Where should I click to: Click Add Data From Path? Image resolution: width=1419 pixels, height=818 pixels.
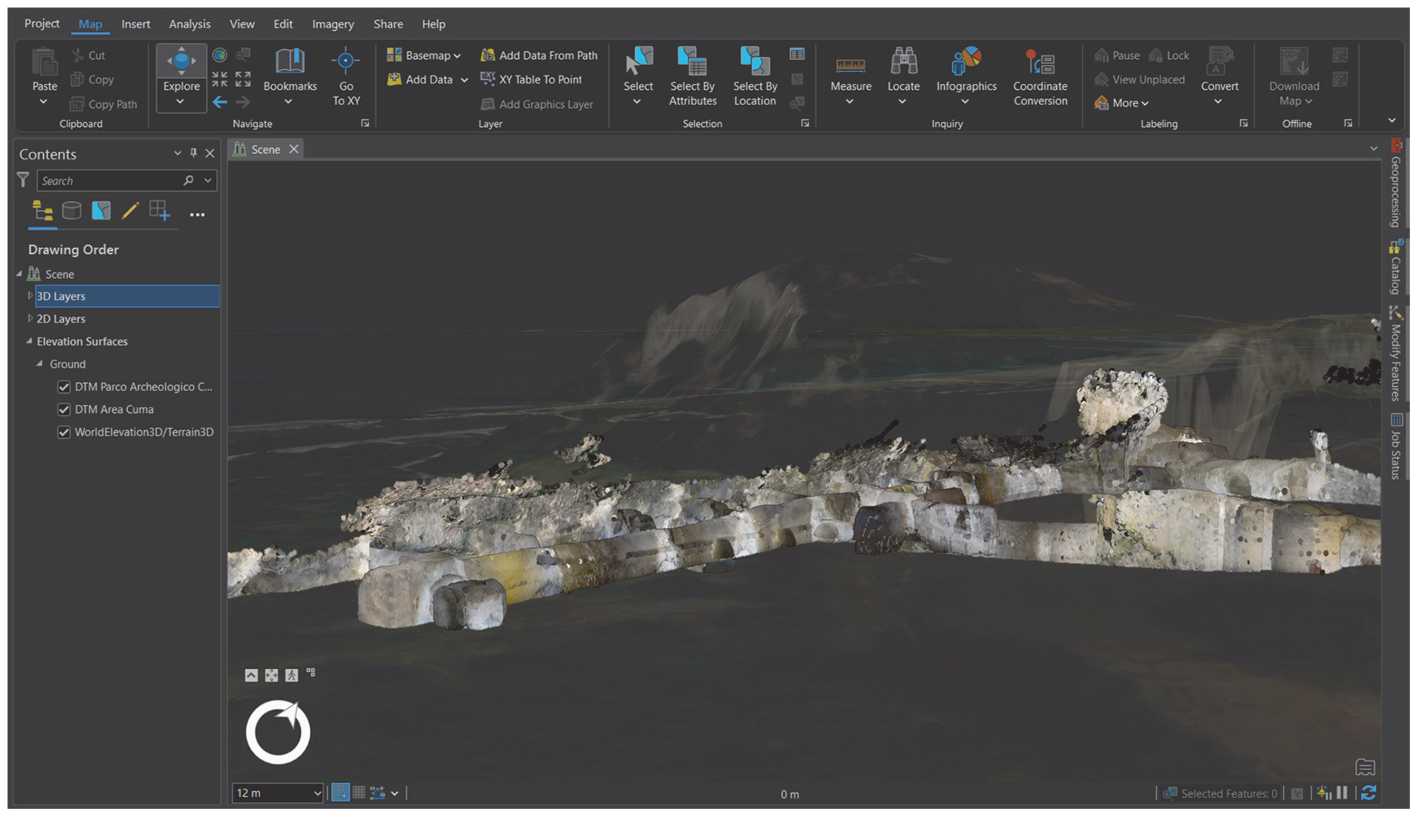click(540, 55)
